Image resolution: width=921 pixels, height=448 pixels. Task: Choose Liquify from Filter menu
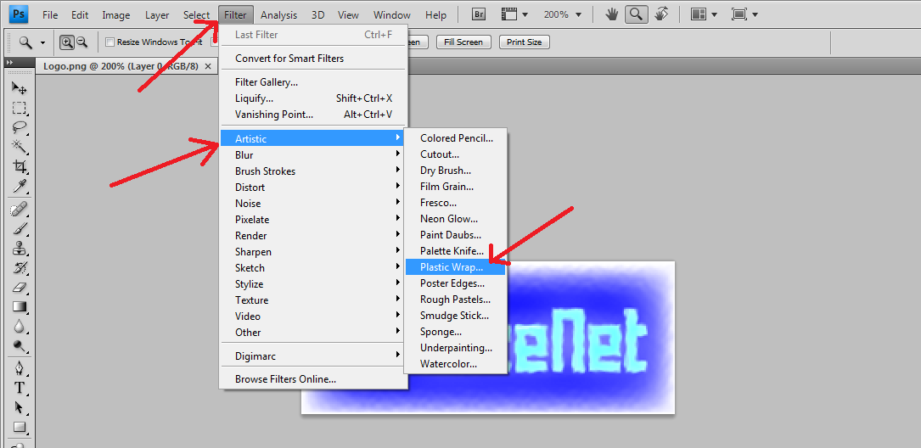coord(313,98)
